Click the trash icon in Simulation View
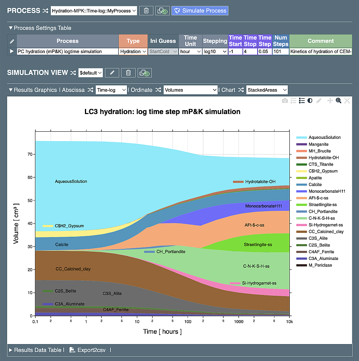 (128, 73)
